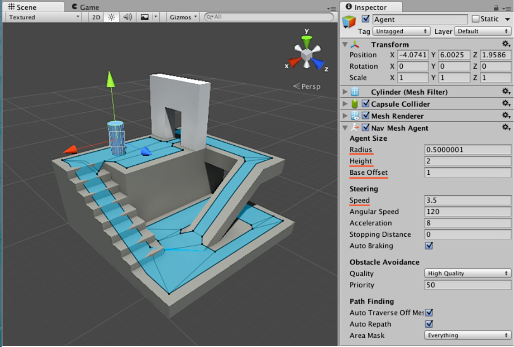Toggle the Nav Mesh Agent enabled checkbox
Screen dimensions: 514x347
coord(366,128)
